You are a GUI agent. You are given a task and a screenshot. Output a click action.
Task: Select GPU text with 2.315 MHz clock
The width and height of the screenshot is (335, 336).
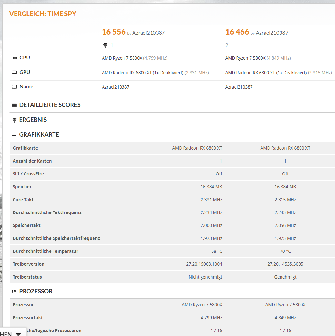pos(279,73)
